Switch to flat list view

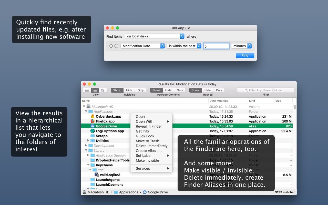tap(87, 90)
